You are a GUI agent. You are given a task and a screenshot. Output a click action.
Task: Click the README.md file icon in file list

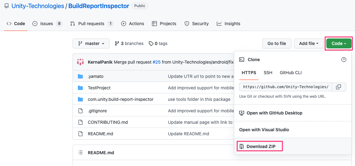pos(80,134)
